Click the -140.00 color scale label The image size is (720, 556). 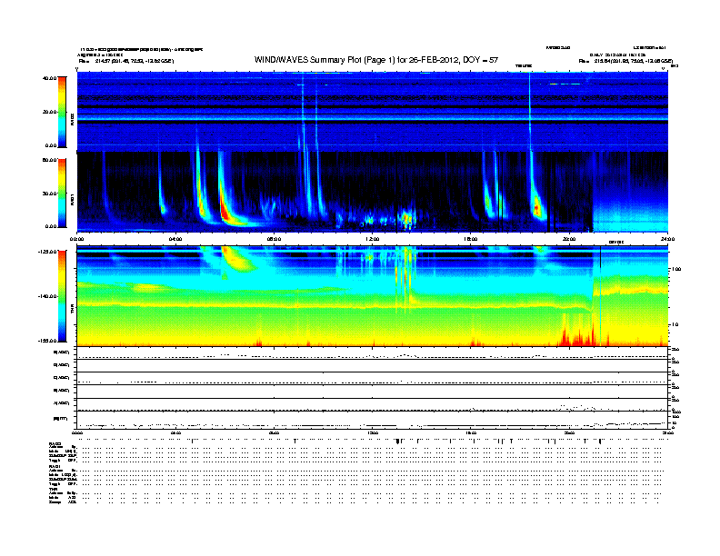[x=47, y=296]
